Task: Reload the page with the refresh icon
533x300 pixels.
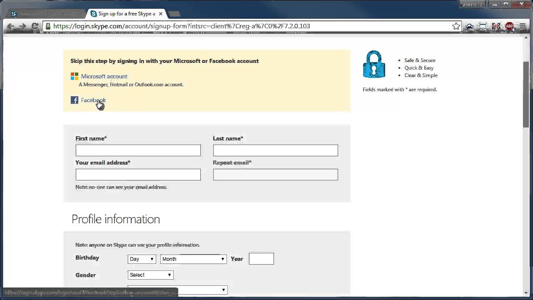Action: pyautogui.click(x=35, y=26)
